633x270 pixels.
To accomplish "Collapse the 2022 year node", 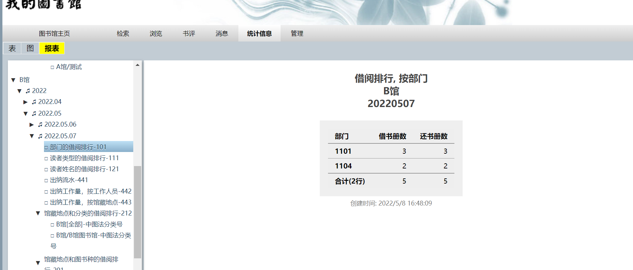I will [x=19, y=91].
